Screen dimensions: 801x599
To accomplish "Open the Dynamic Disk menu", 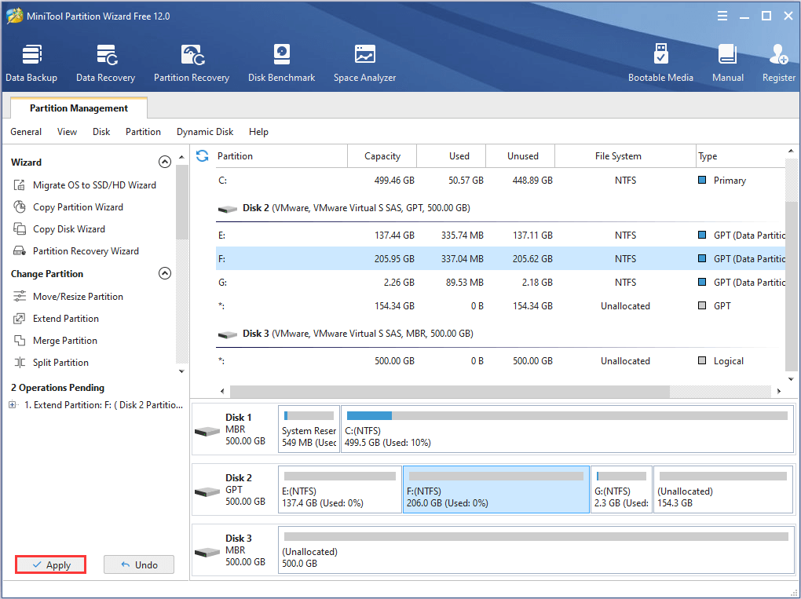I will pyautogui.click(x=205, y=132).
